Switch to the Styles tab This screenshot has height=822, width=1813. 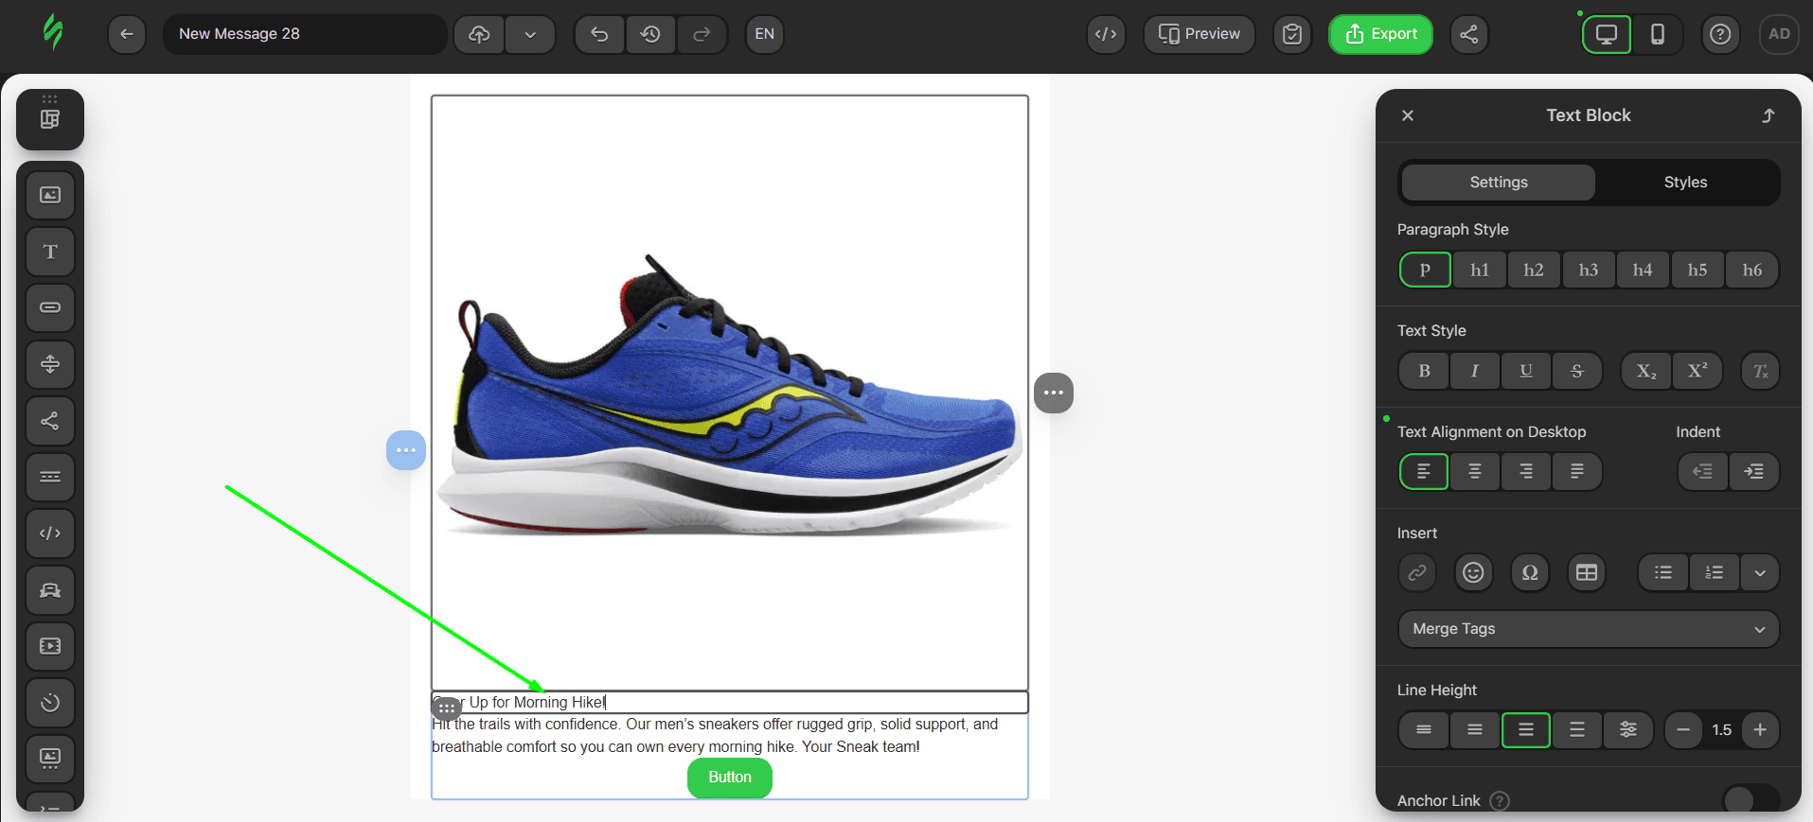tap(1685, 182)
